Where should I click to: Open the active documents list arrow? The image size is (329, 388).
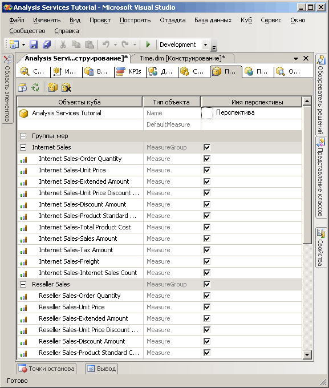295,59
